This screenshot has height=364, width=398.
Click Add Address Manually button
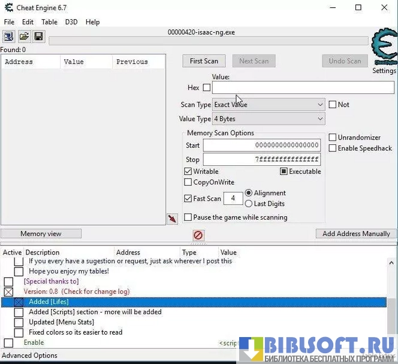355,233
